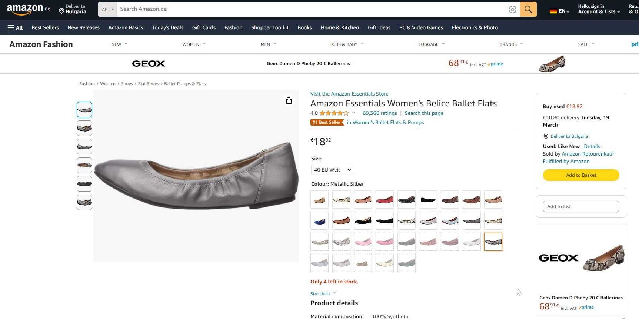Open the 69,366 ratings link

[380, 113]
